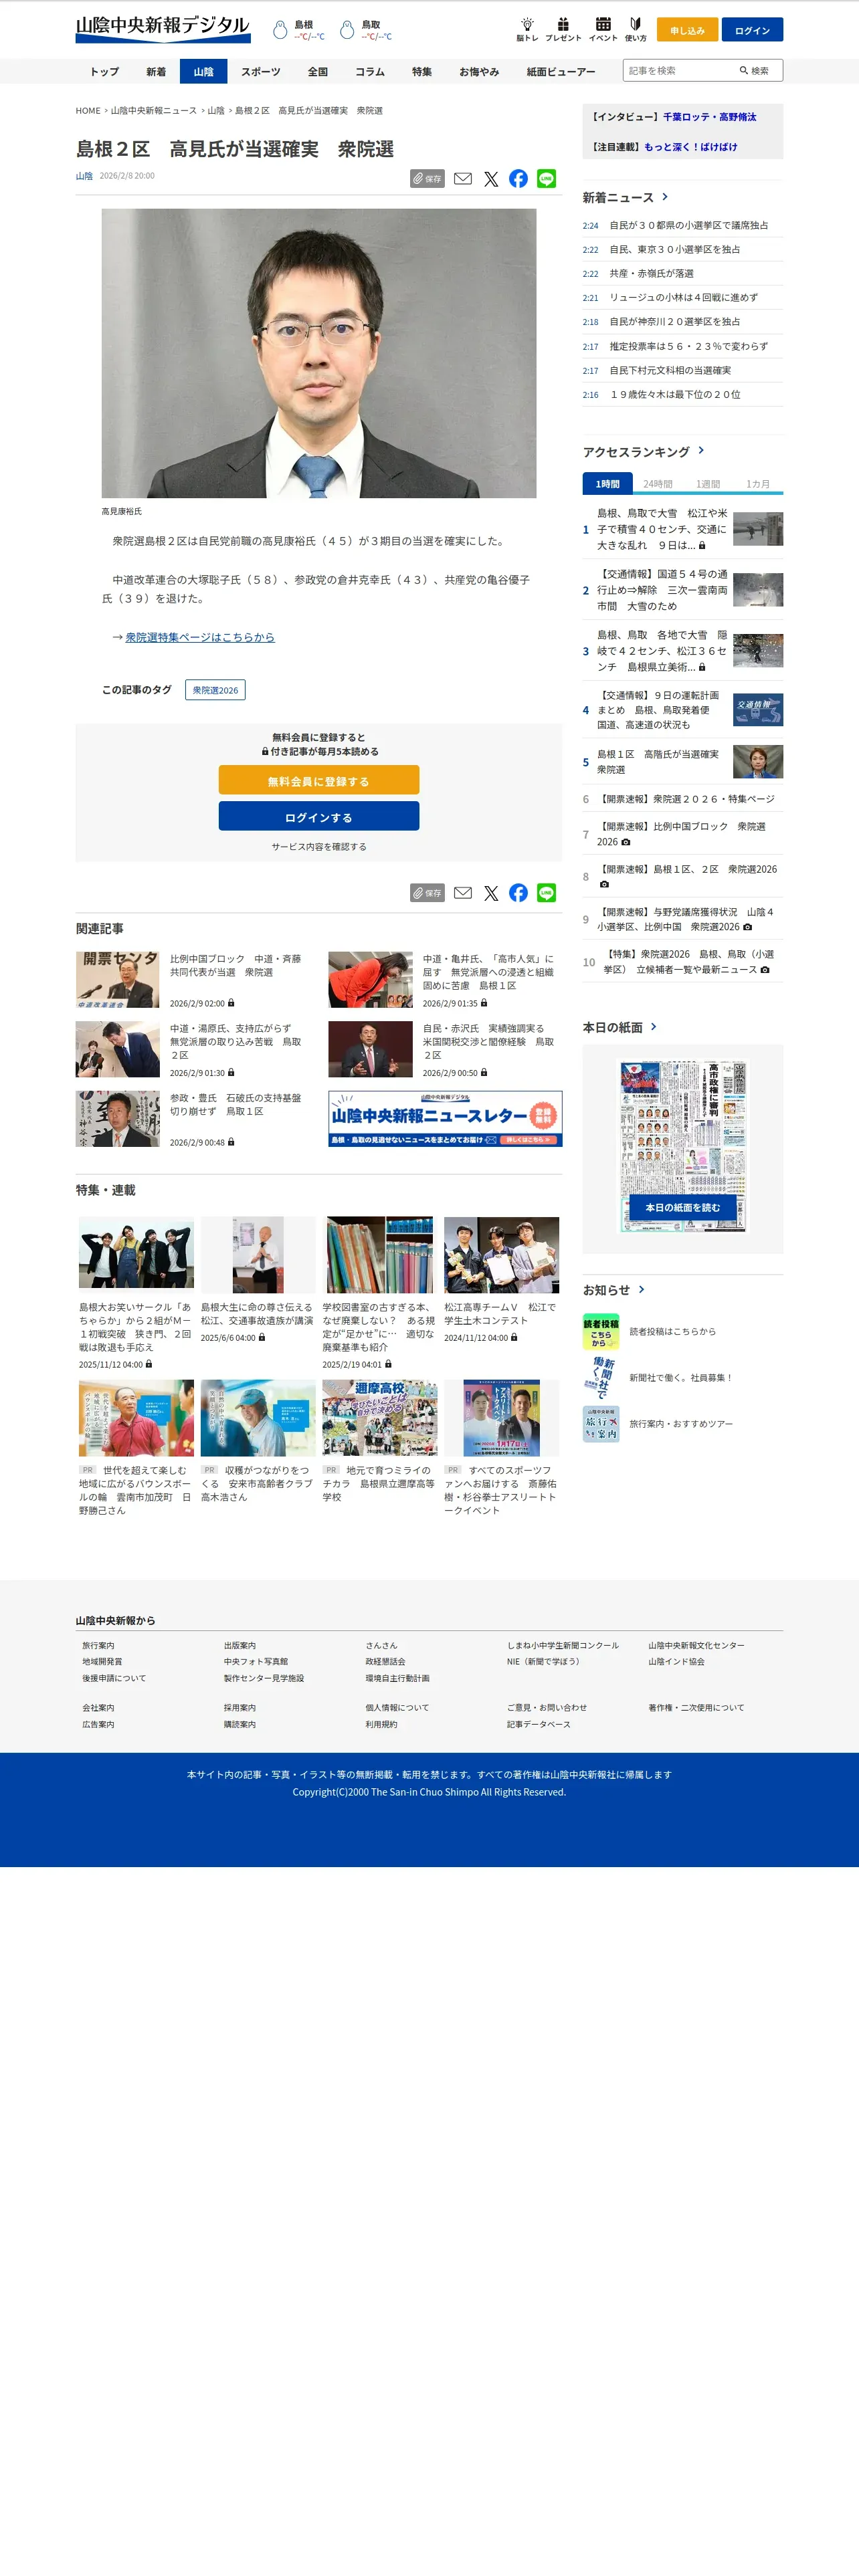Expand 本日の紙面 via its chevron
859x2576 pixels.
point(654,1027)
